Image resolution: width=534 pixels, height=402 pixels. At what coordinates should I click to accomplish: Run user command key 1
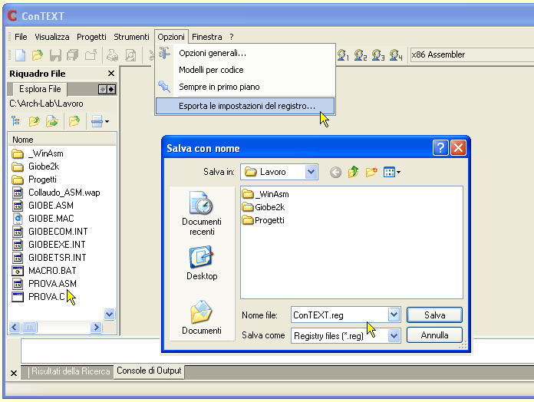[343, 54]
